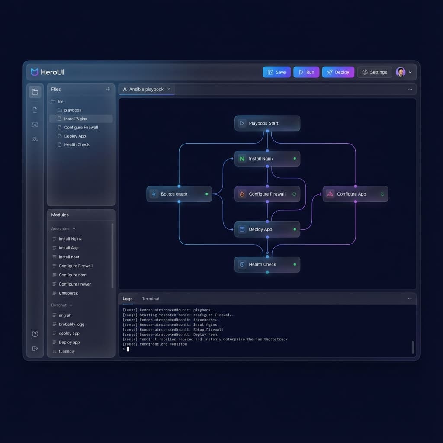Image resolution: width=443 pixels, height=443 pixels.
Task: Click the Deploy button in the header
Action: point(338,72)
